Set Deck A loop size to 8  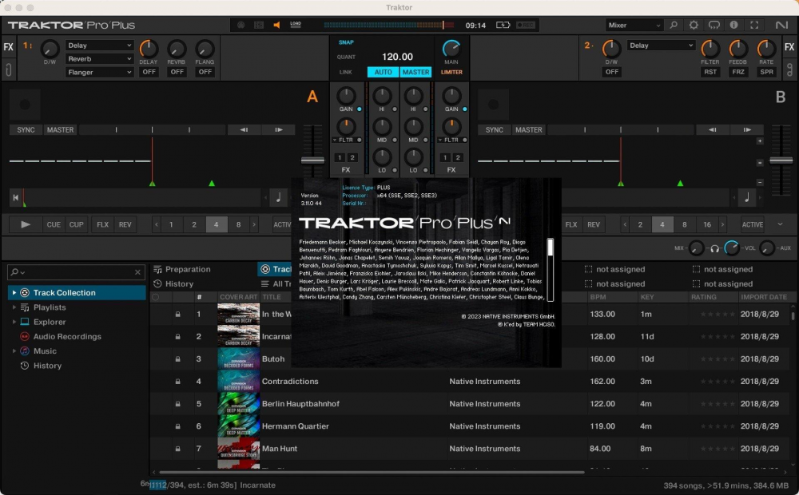coord(238,224)
